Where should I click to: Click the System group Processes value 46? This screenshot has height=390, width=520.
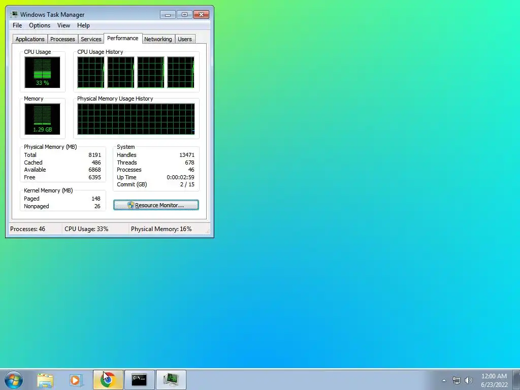click(x=191, y=170)
